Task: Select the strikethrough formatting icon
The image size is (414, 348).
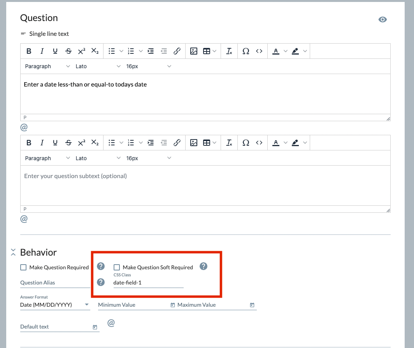Action: (68, 51)
